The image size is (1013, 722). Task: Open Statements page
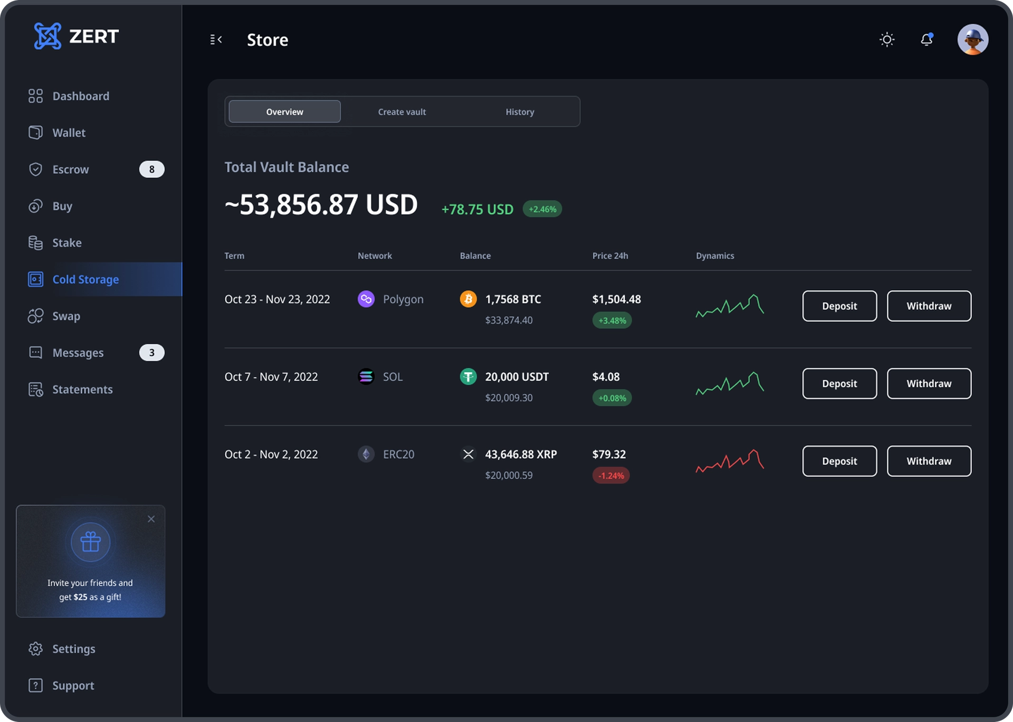click(82, 389)
